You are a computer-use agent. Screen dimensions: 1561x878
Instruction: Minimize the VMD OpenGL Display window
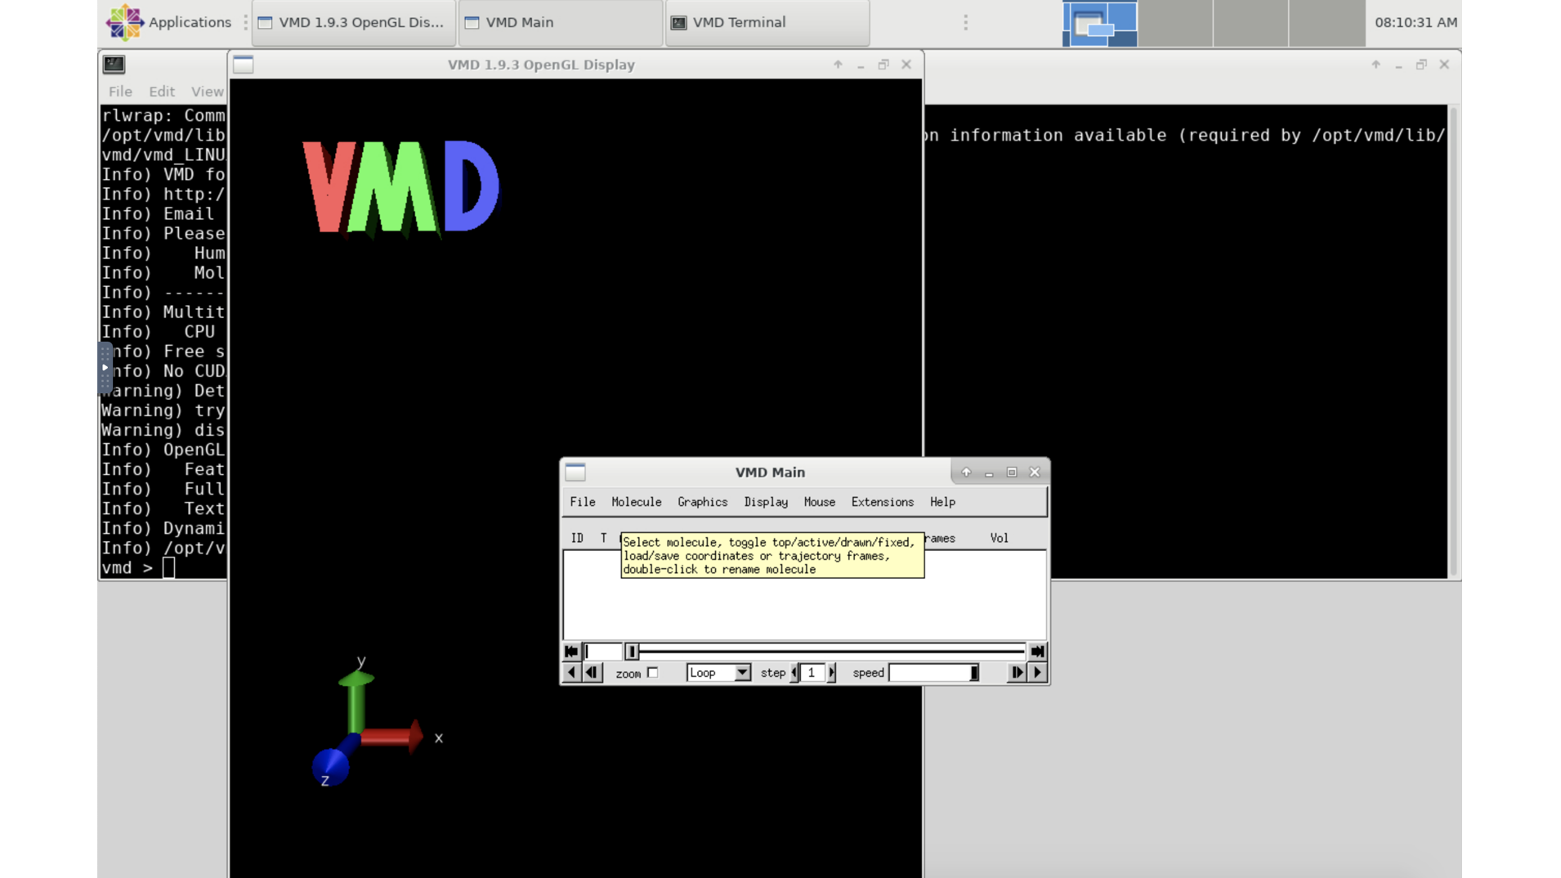861,65
